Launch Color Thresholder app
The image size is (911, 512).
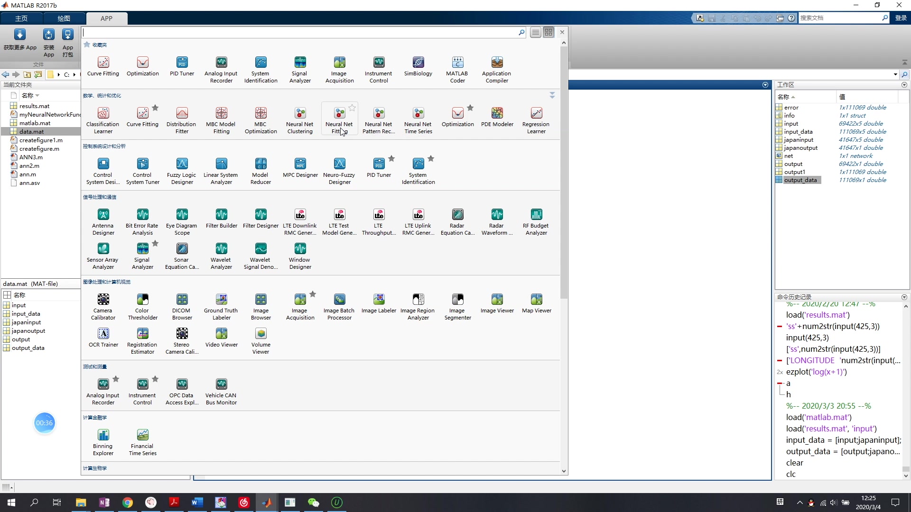tap(142, 306)
